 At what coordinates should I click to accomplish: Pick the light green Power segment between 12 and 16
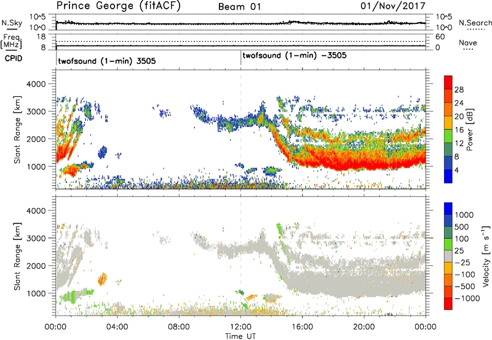(448, 136)
